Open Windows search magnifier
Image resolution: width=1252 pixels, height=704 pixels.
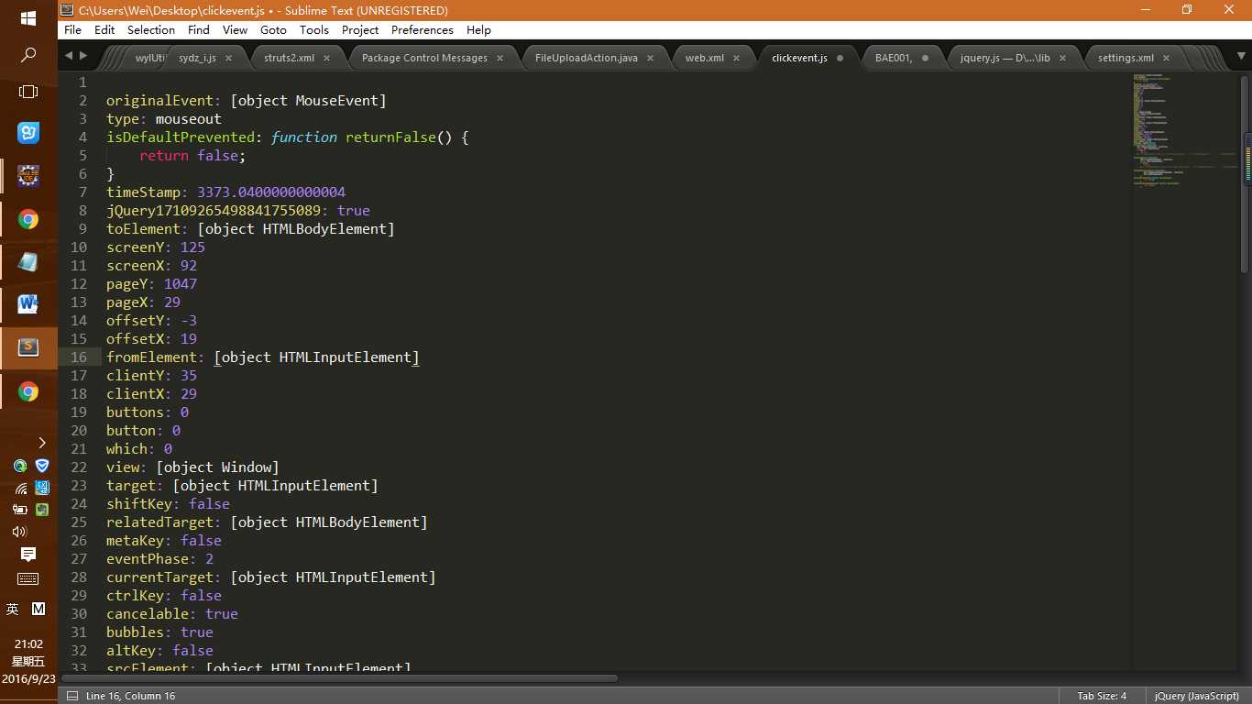(x=28, y=55)
